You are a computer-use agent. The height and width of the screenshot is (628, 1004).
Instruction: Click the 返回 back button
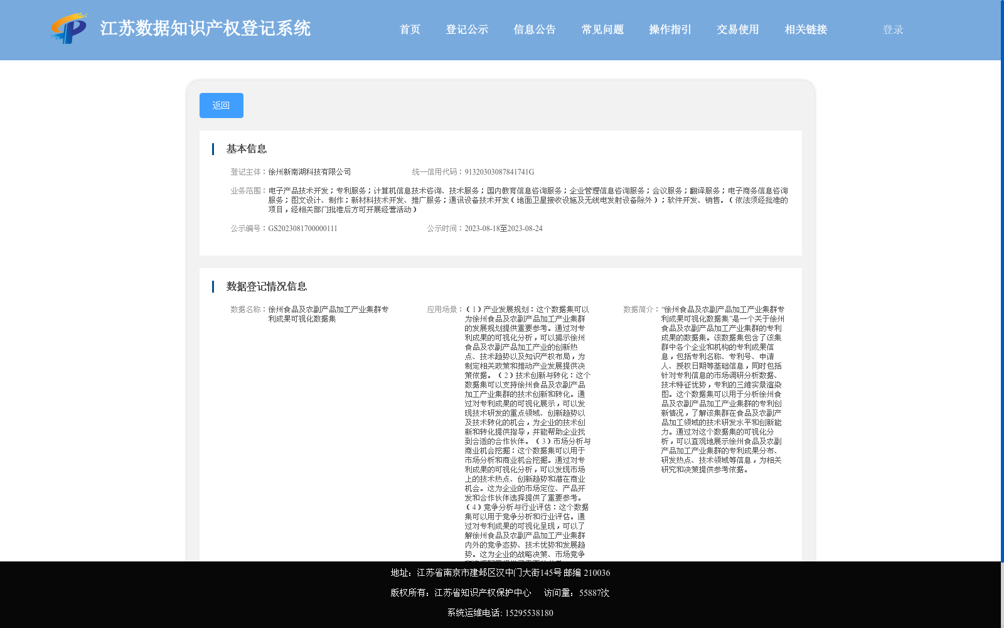[x=222, y=106]
